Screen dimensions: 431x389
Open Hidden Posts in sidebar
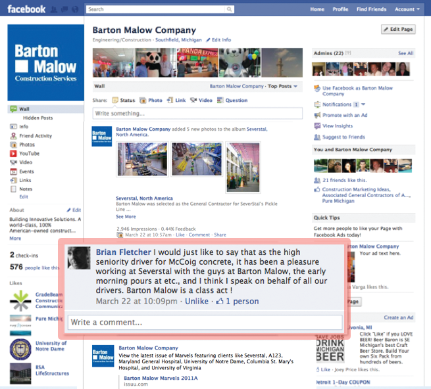38,118
